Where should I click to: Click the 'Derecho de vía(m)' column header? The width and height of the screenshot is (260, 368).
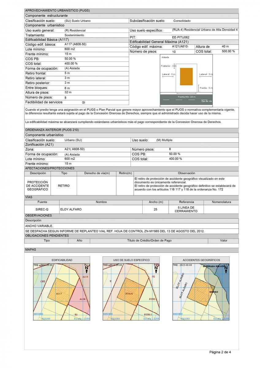point(97,173)
